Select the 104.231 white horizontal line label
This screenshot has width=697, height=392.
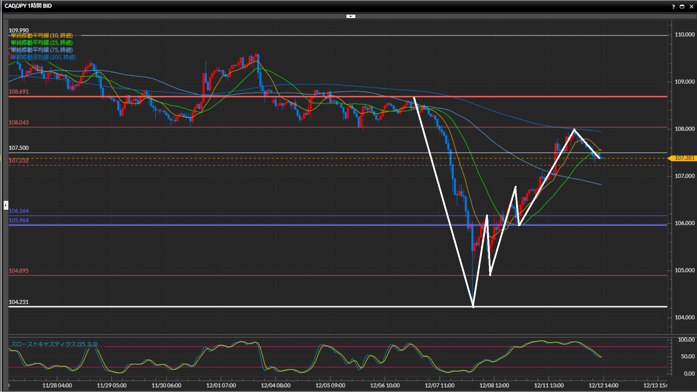[x=19, y=302]
